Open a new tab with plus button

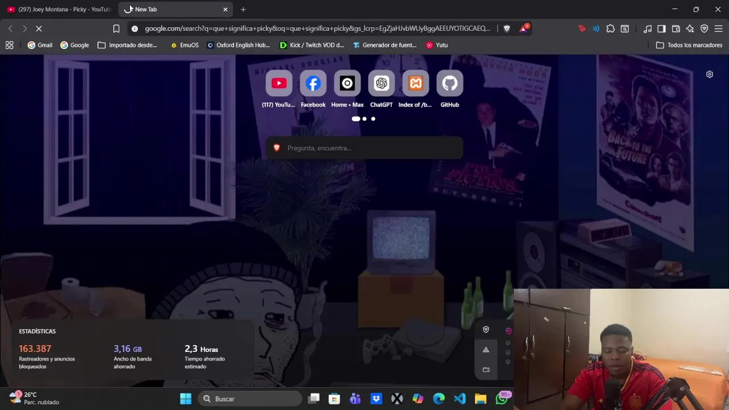[243, 9]
